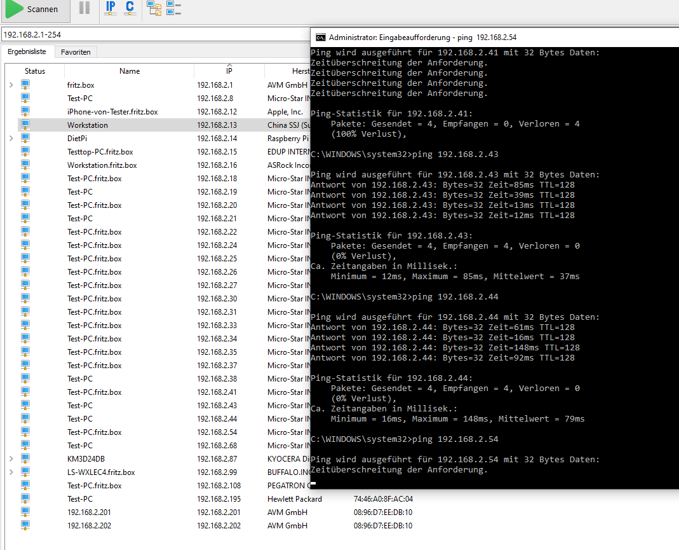Click the MAC address in the 192.168.2.202 row
Viewport: 679px width, 550px height.
click(x=383, y=525)
